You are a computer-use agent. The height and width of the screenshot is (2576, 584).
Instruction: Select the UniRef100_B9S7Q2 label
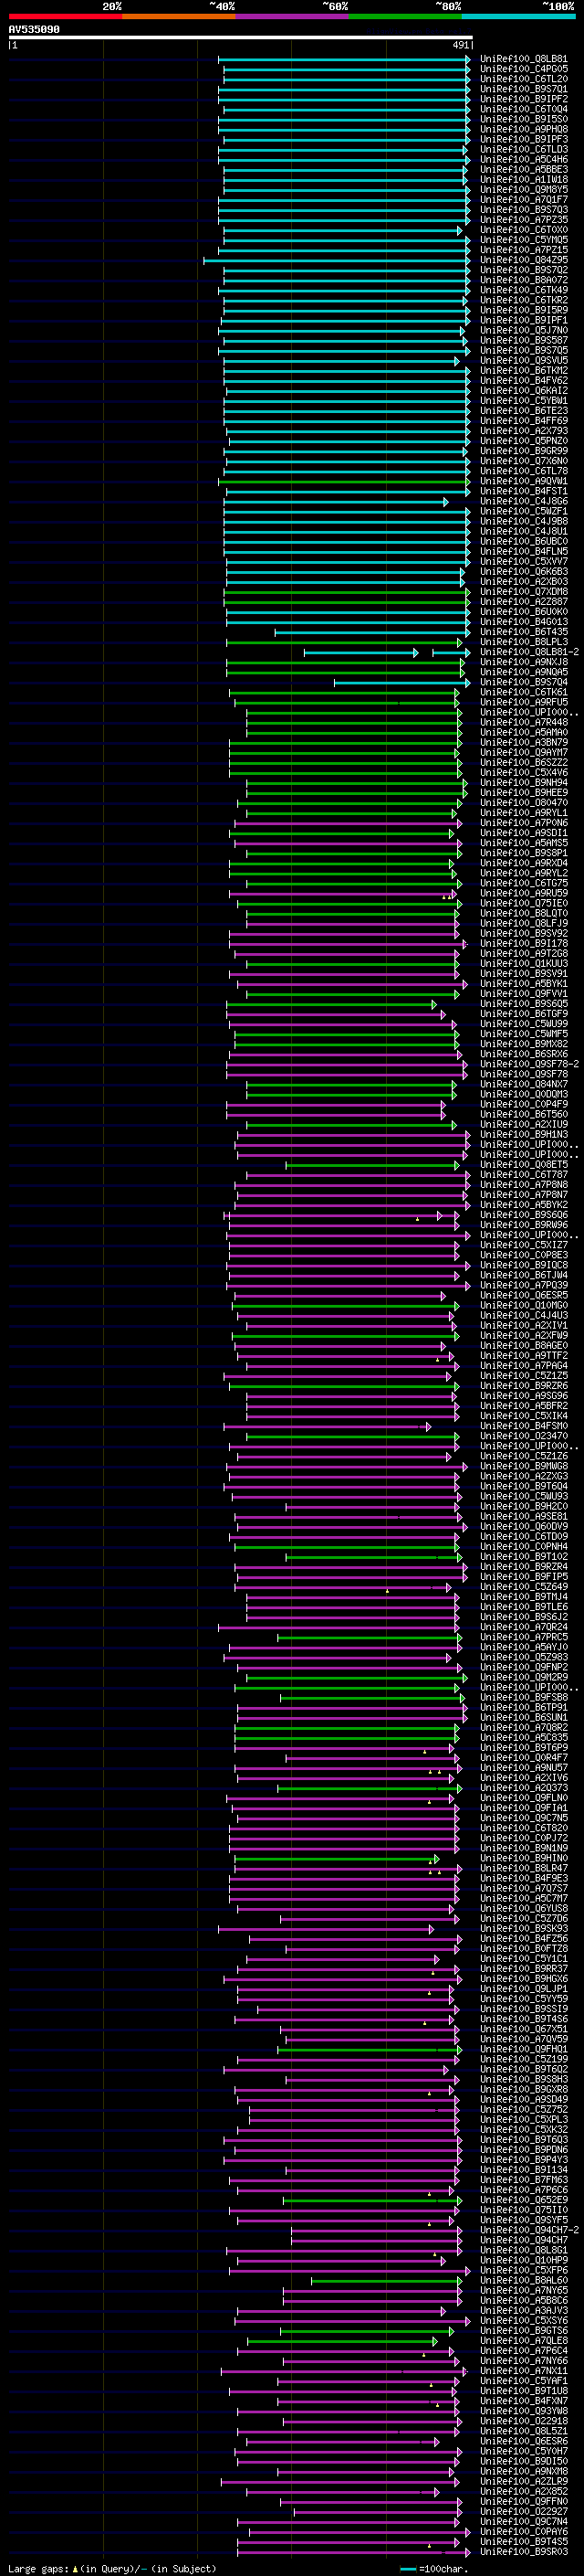524,270
